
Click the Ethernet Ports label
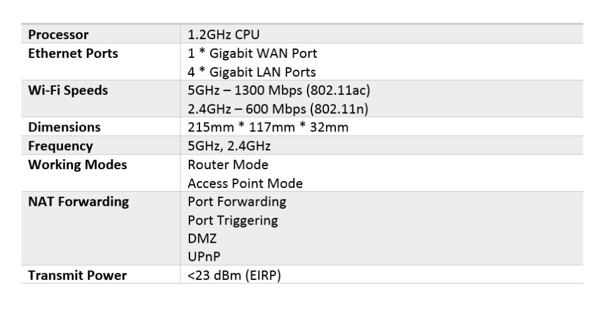[73, 53]
